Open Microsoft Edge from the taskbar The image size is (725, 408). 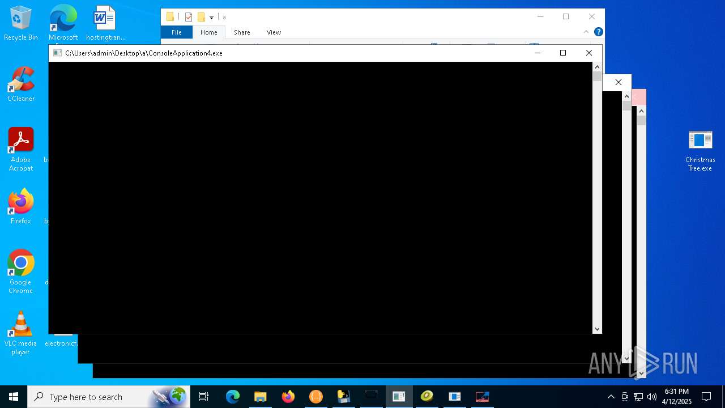click(x=233, y=397)
